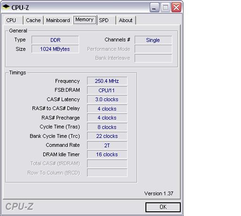Click the Channels # field showing Single
Image resolution: width=241 pixels, height=216 pixels.
tap(153, 40)
